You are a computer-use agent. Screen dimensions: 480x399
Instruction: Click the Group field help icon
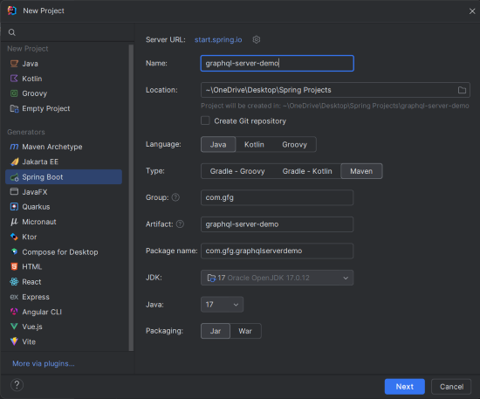(175, 197)
